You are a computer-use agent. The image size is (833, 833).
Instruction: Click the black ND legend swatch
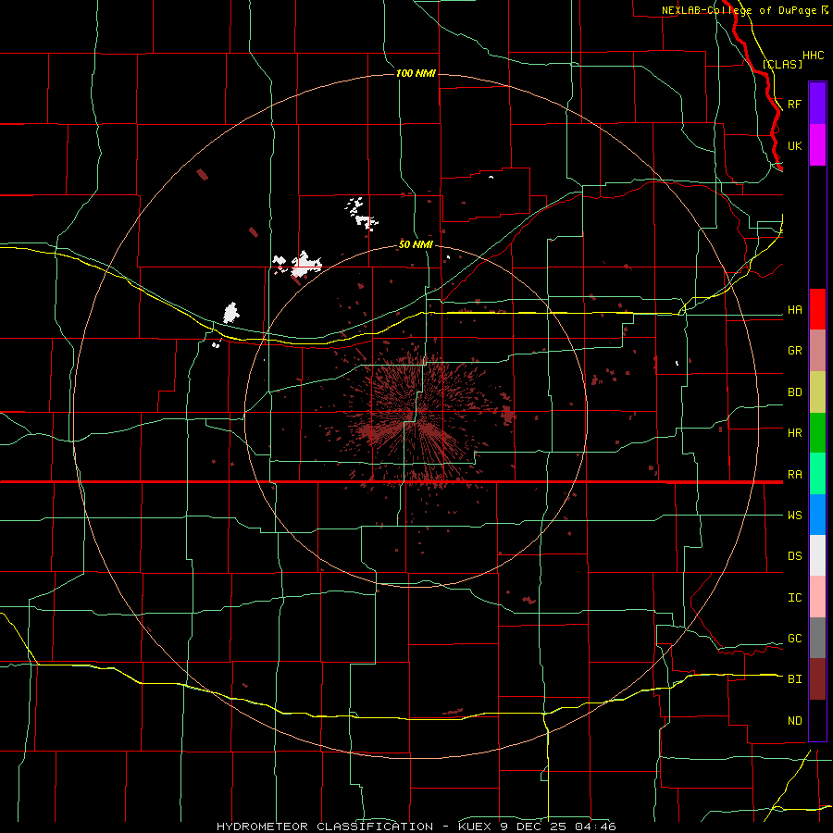817,720
